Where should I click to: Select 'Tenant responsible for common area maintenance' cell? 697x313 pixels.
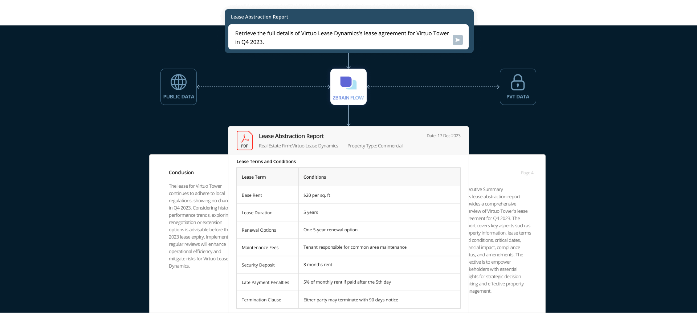pyautogui.click(x=379, y=247)
